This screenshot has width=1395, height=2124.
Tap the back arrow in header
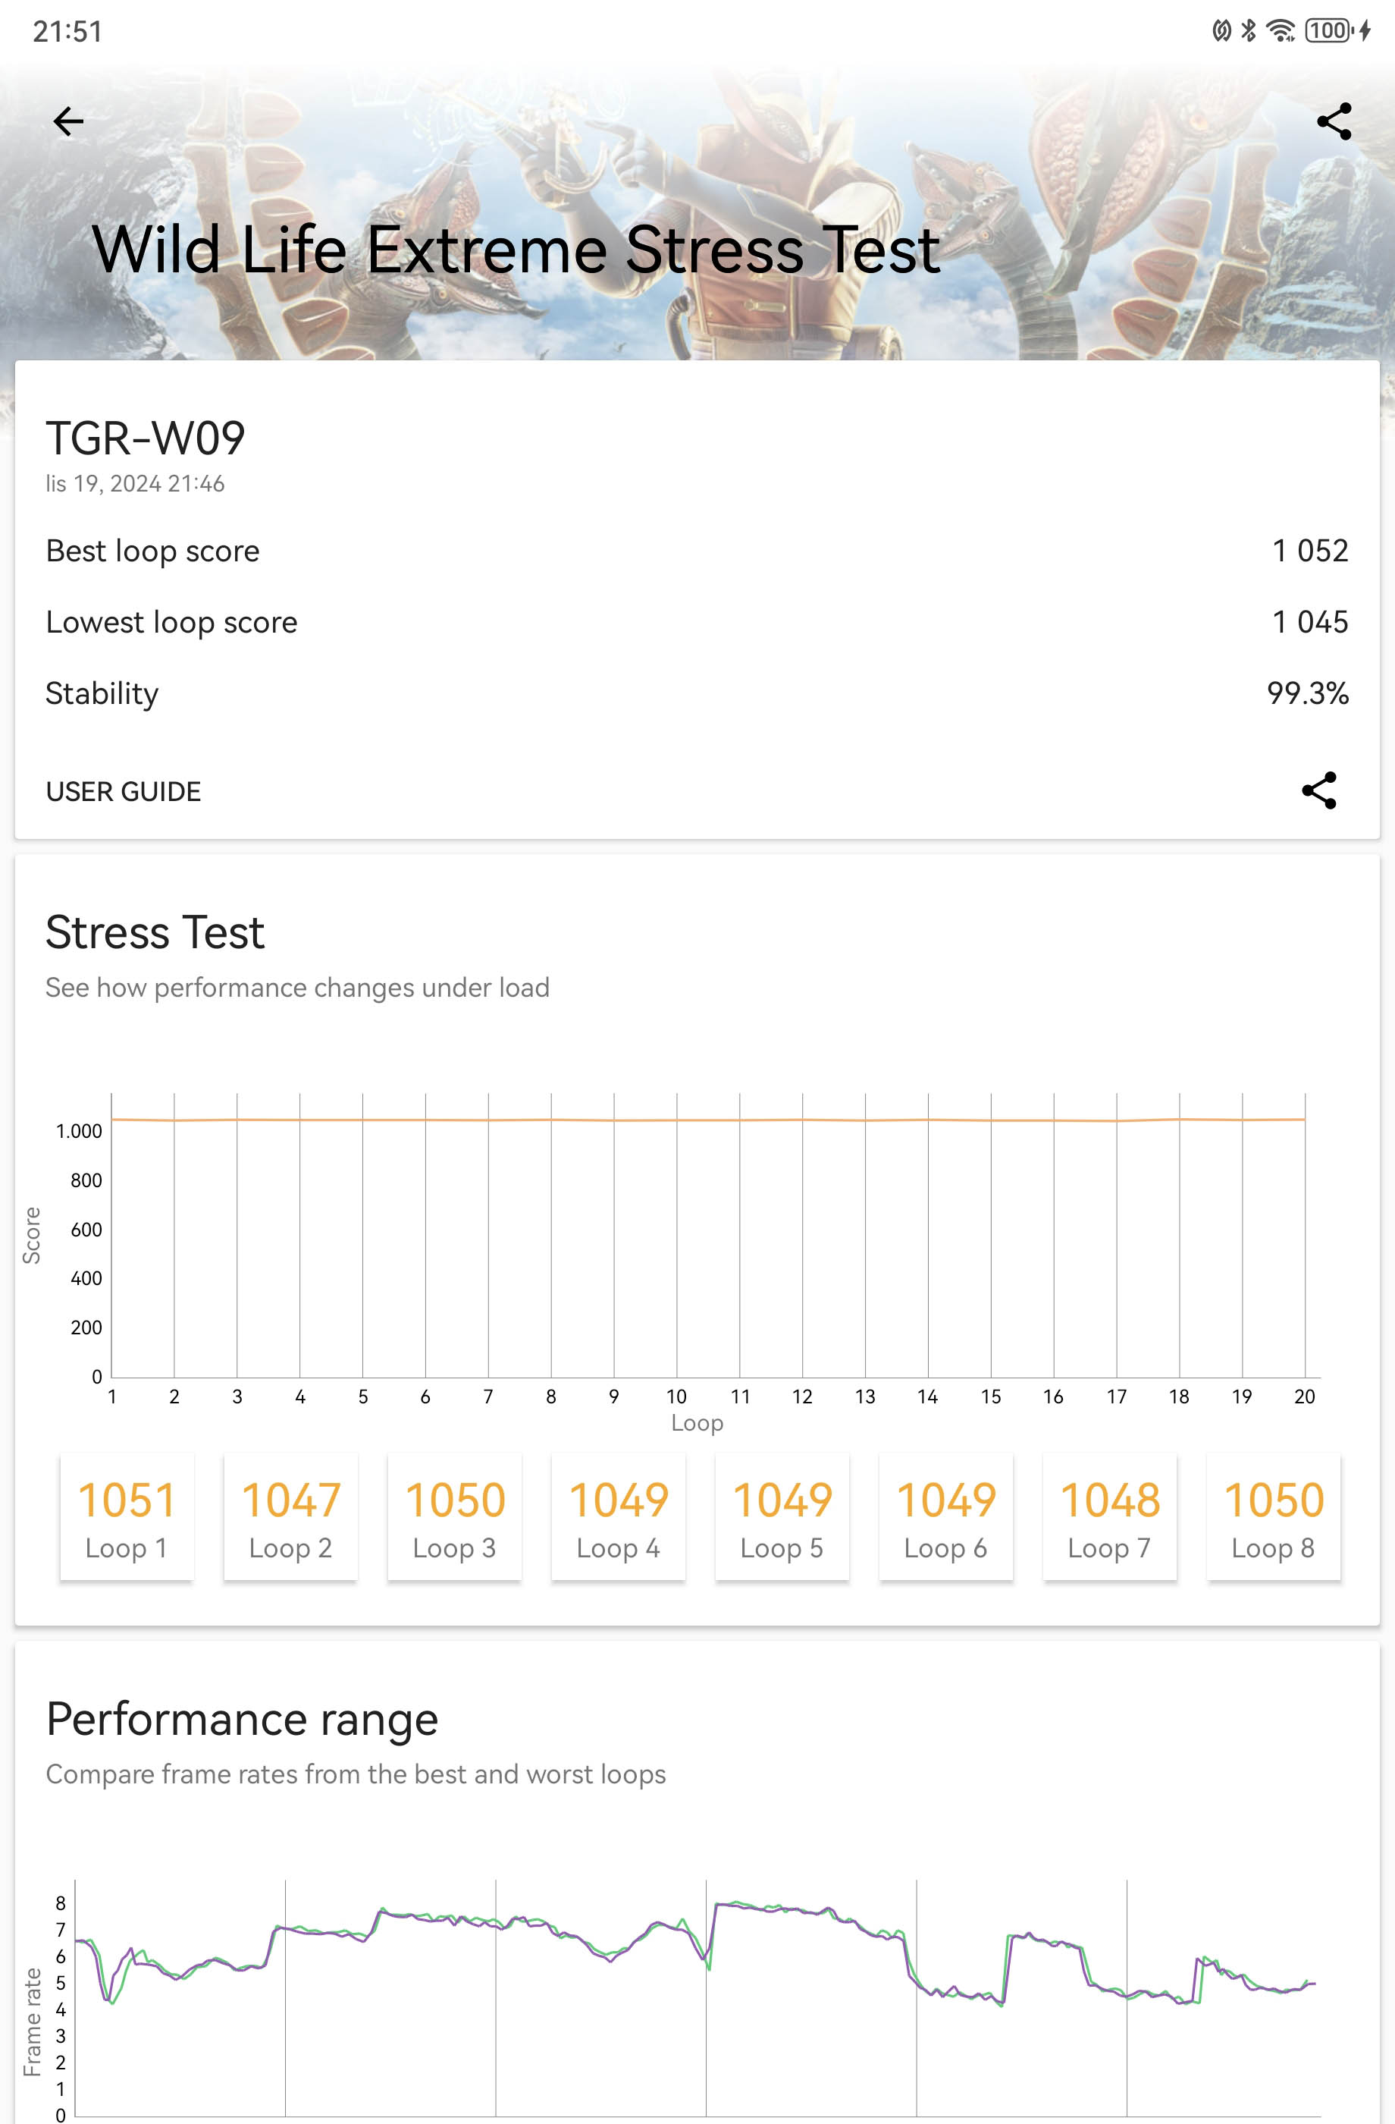[x=67, y=121]
